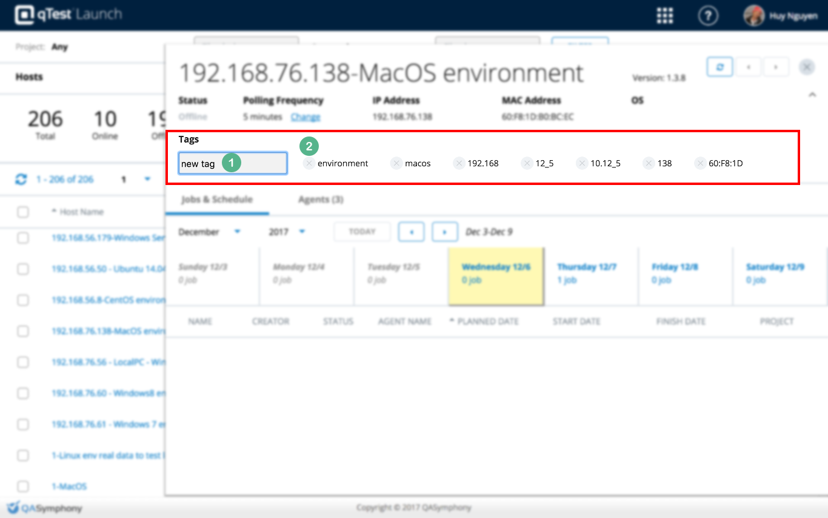Open host 192.168.56.50 - Ubuntu link
The width and height of the screenshot is (828, 518).
(108, 269)
